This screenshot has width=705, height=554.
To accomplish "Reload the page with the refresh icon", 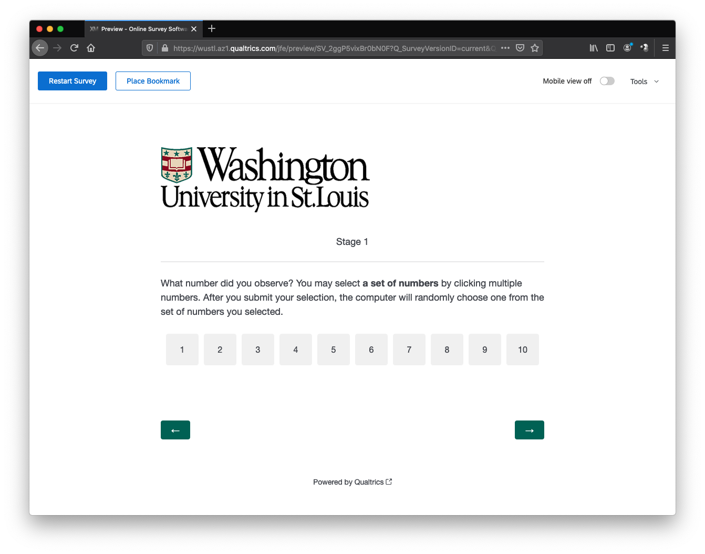I will 74,48.
